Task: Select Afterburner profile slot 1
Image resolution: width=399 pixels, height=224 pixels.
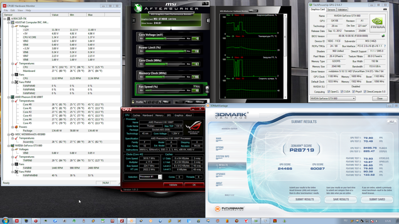Action: click(145, 102)
